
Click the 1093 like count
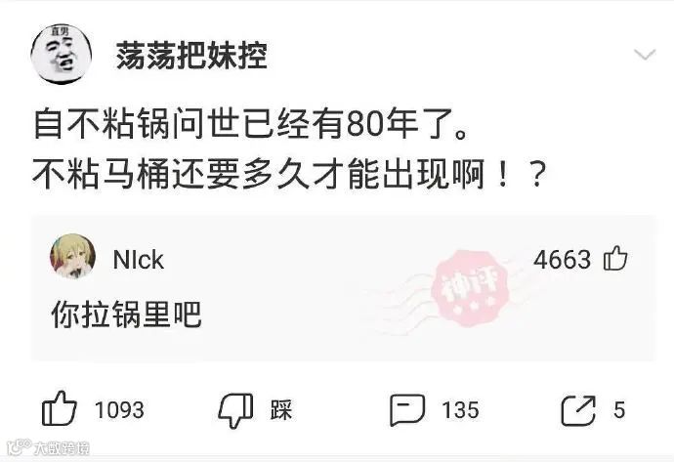tap(119, 410)
